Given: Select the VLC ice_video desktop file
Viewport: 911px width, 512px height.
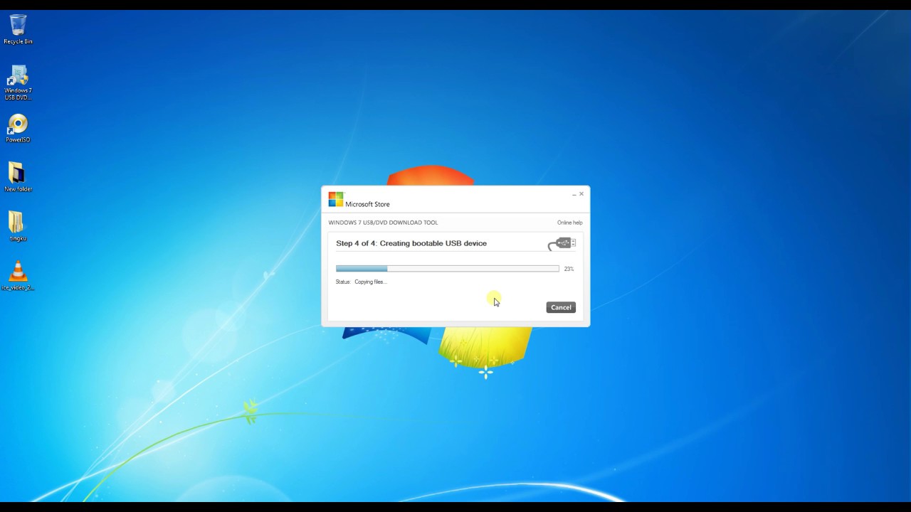Looking at the screenshot, I should [x=18, y=276].
